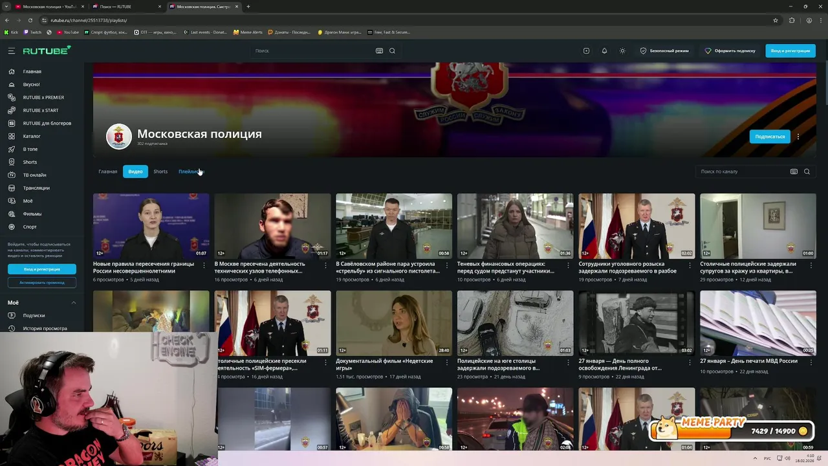Click the upload video icon in header
Image resolution: width=828 pixels, height=466 pixels.
[x=586, y=50]
